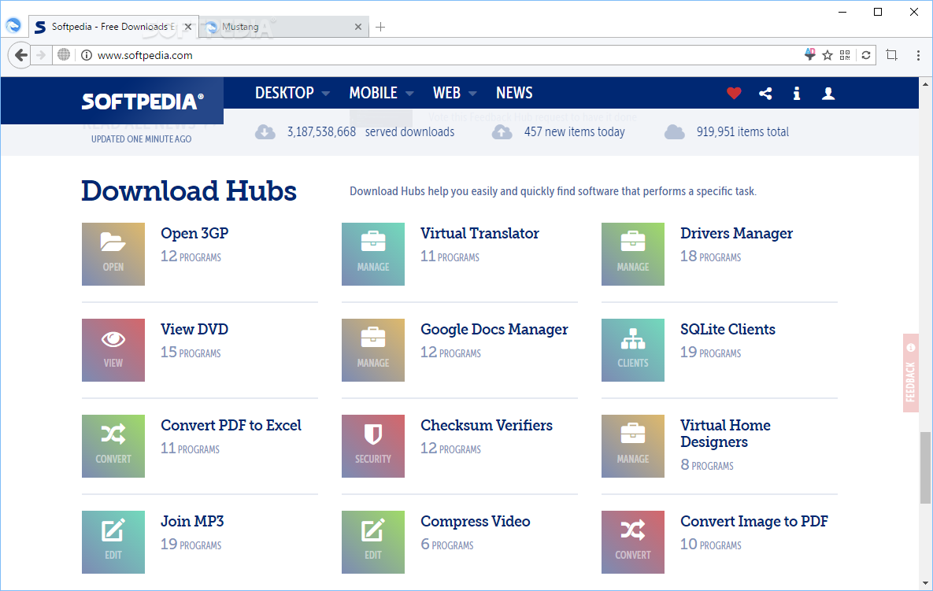This screenshot has width=933, height=591.
Task: Click the browser forward arrow
Action: coord(40,55)
